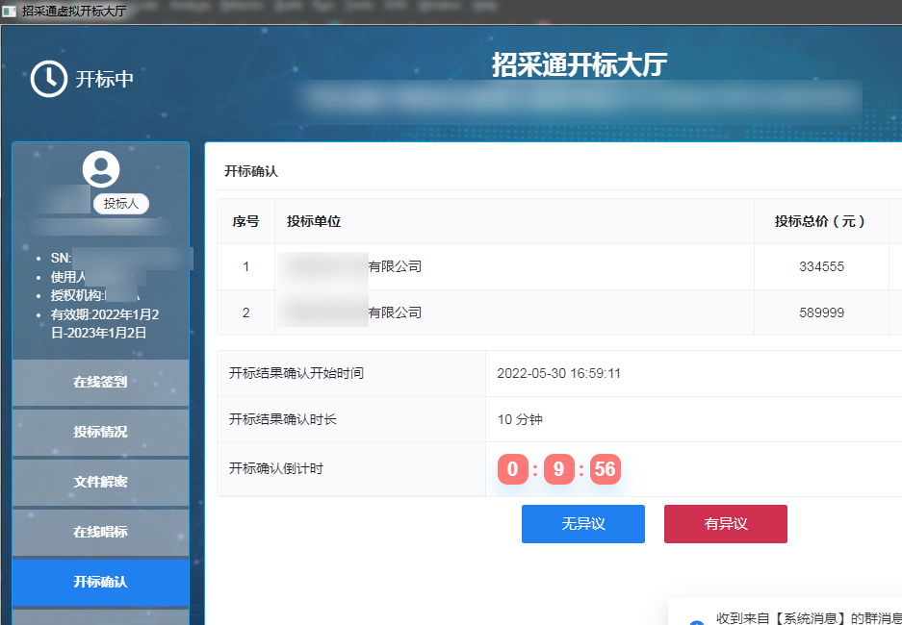
Task: Open the 文件解密 sidebar item
Action: [x=100, y=482]
